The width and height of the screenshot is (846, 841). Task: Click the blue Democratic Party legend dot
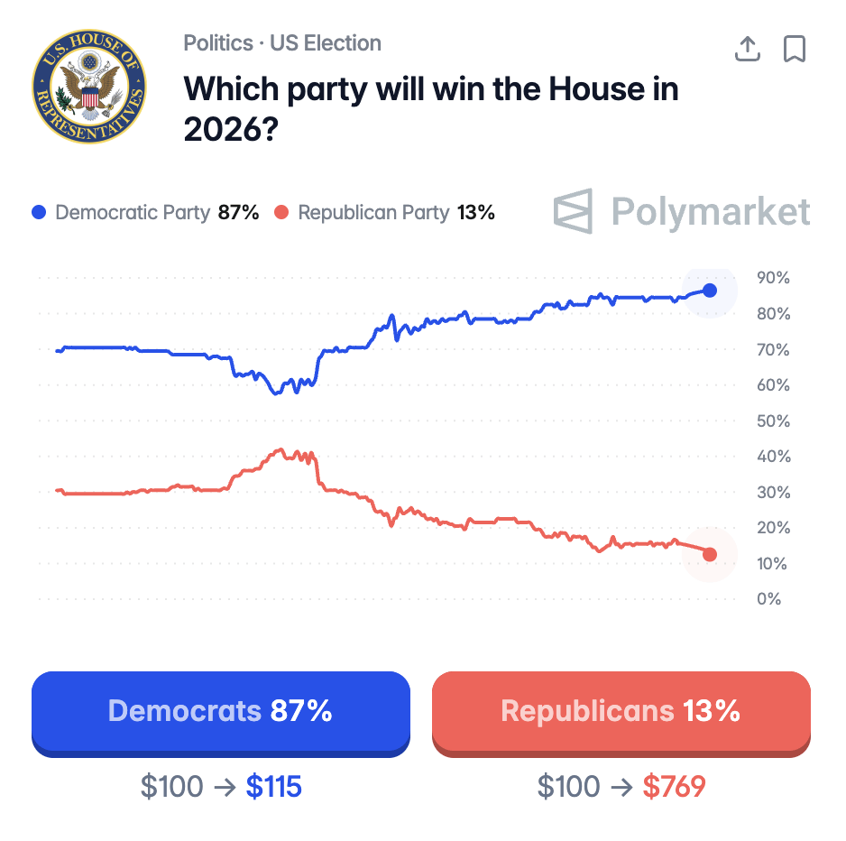point(39,213)
